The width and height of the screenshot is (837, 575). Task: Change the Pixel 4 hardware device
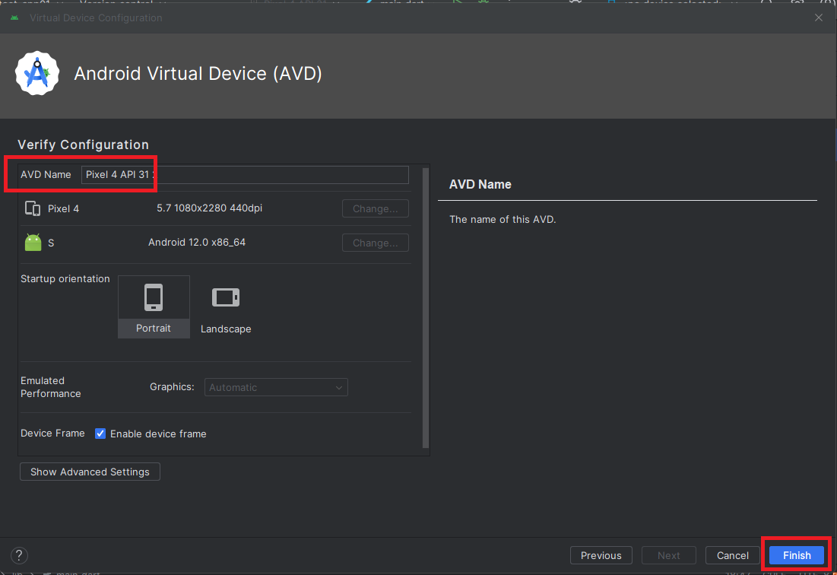click(376, 208)
